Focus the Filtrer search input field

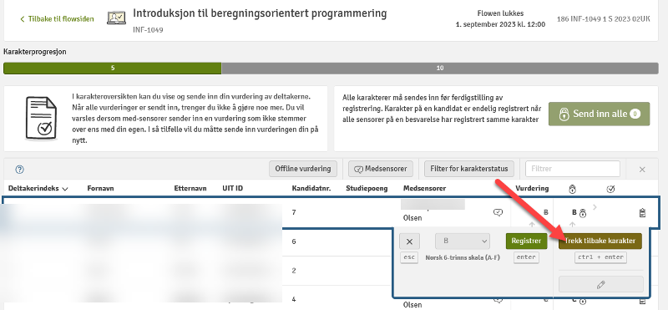(x=573, y=169)
